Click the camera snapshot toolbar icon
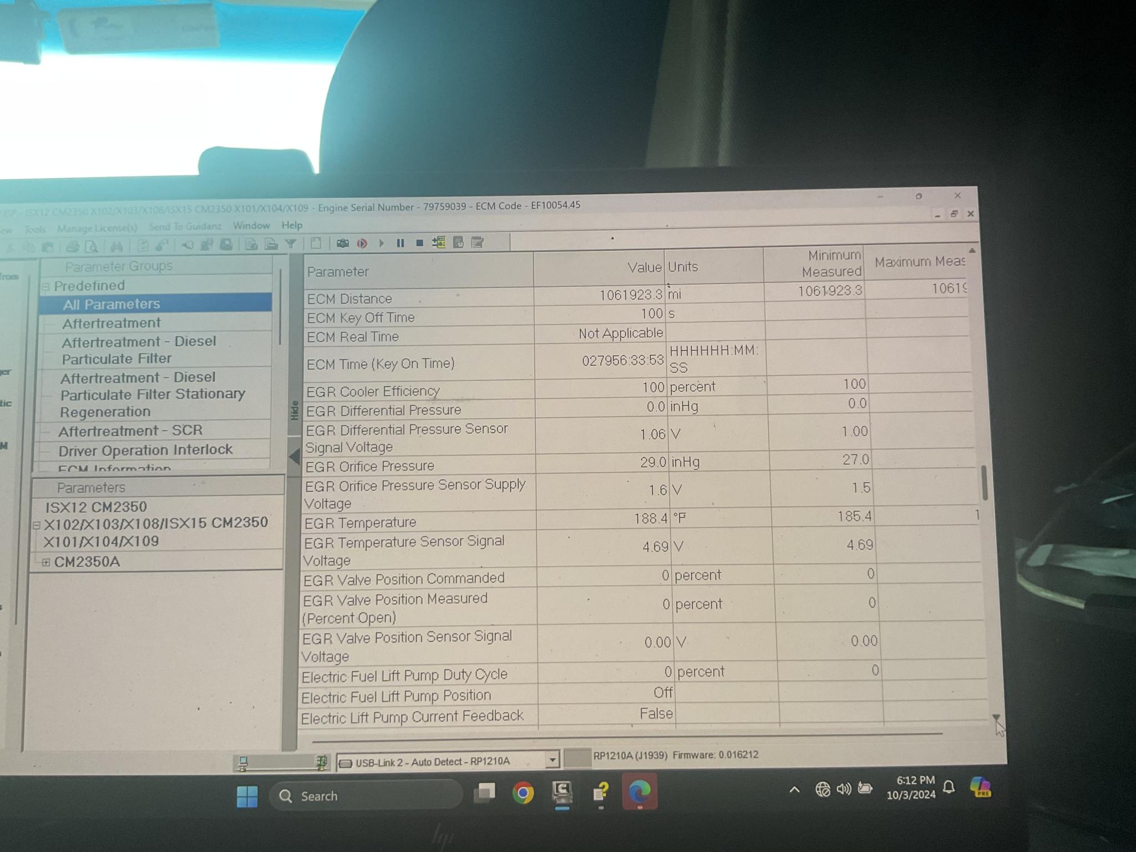1136x852 pixels. [343, 244]
